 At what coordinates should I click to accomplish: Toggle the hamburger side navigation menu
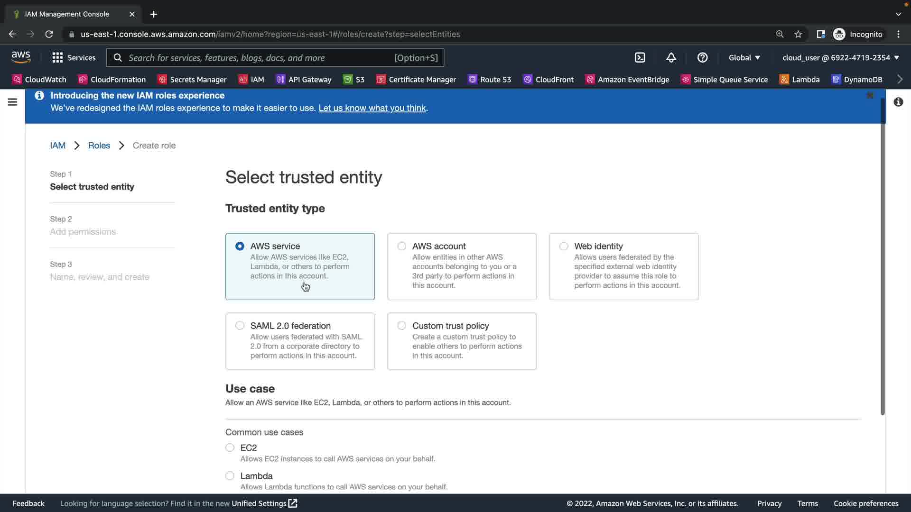coord(12,102)
